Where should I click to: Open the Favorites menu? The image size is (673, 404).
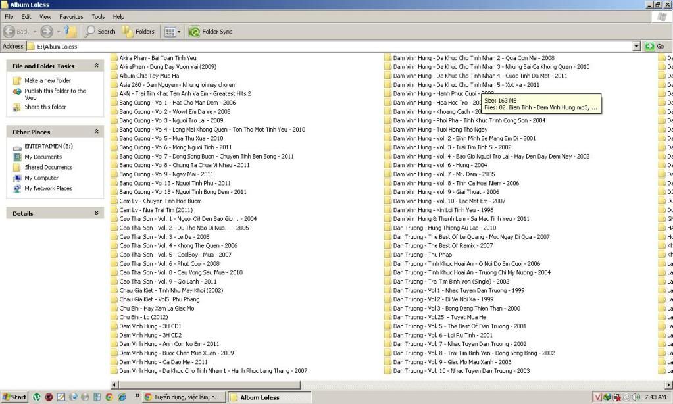click(71, 16)
